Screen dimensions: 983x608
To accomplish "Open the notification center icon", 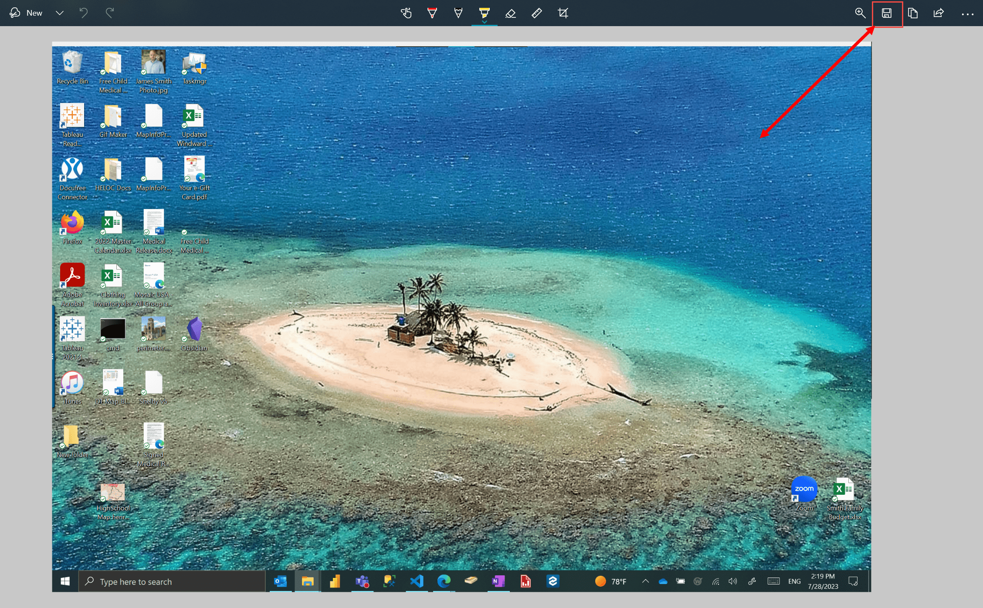I will pyautogui.click(x=853, y=581).
